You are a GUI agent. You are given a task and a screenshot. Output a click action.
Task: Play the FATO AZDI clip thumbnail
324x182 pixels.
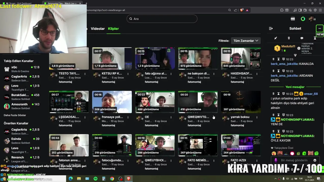[241, 145]
